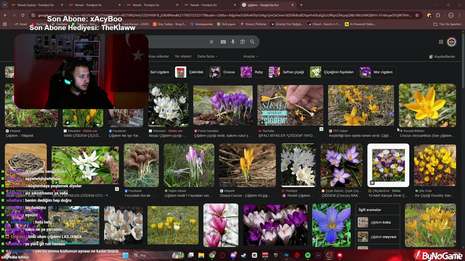Image resolution: width=465 pixels, height=261 pixels.
Task: Open Opera GX from the taskbar
Action: coord(222,255)
